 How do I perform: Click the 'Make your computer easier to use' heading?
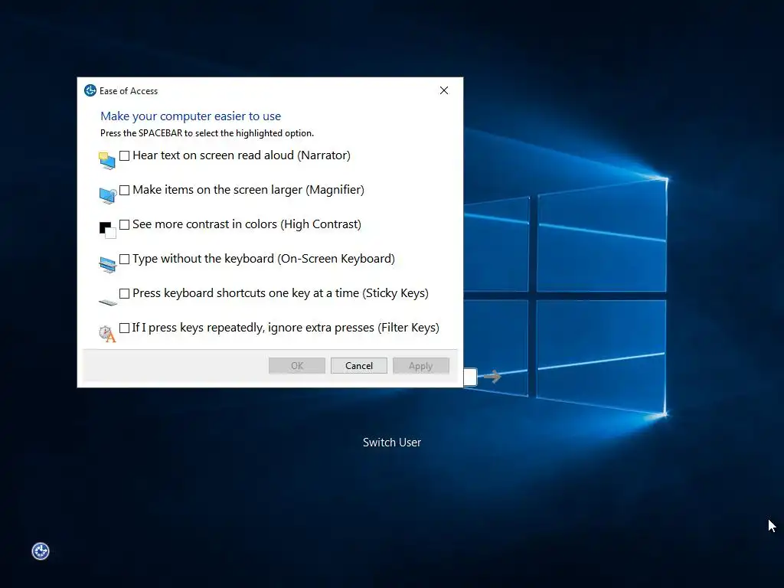coord(191,116)
